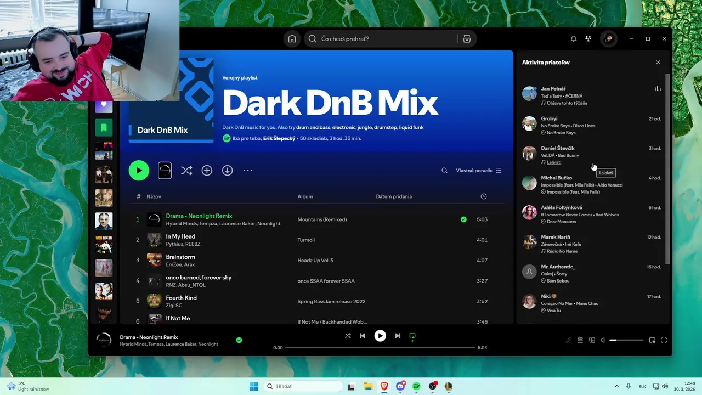Select the Fourth Kind track title
The height and width of the screenshot is (395, 702).
pos(181,298)
